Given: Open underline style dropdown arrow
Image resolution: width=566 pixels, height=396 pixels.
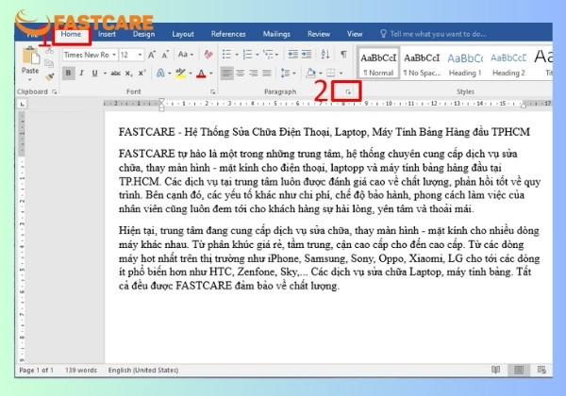Looking at the screenshot, I should pos(105,74).
